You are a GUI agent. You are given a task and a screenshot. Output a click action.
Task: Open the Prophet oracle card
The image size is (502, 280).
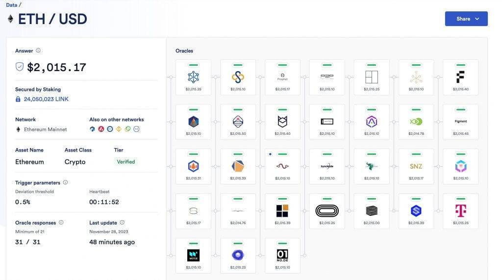pos(282,77)
